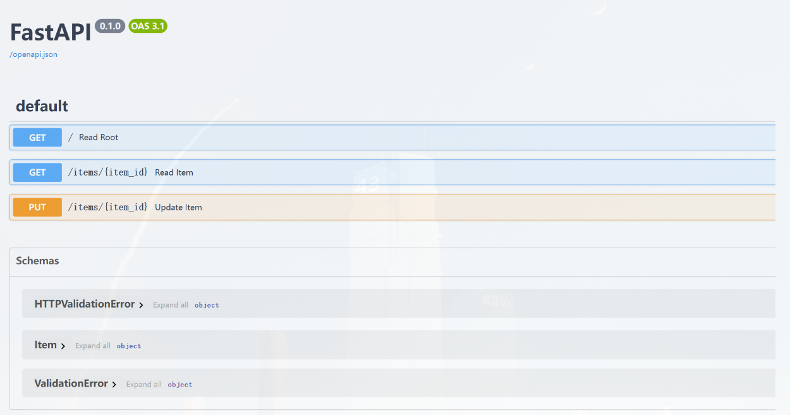Collapse the default section heading
The height and width of the screenshot is (415, 790).
(42, 106)
